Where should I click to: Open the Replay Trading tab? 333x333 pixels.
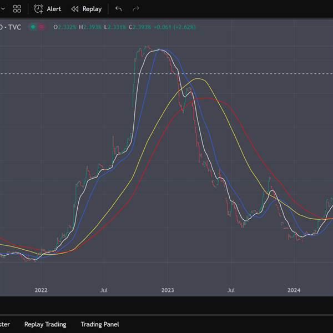click(x=46, y=324)
